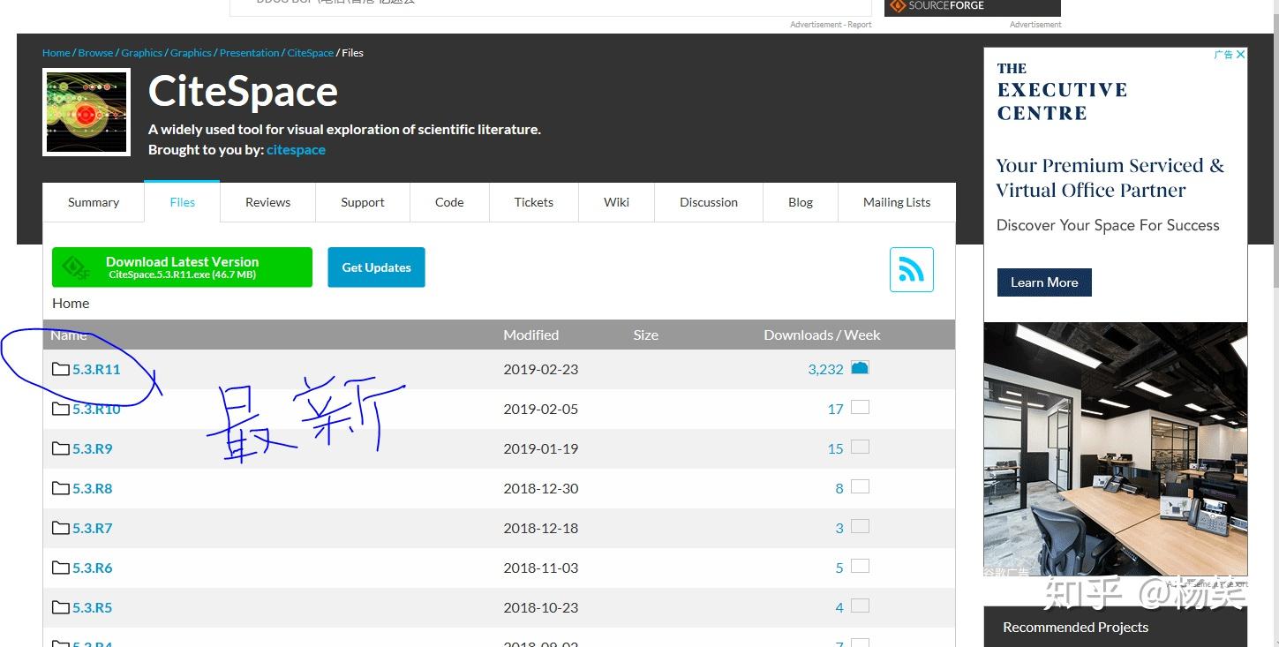Open the Reviews tab
This screenshot has height=647, width=1279.
tap(267, 202)
